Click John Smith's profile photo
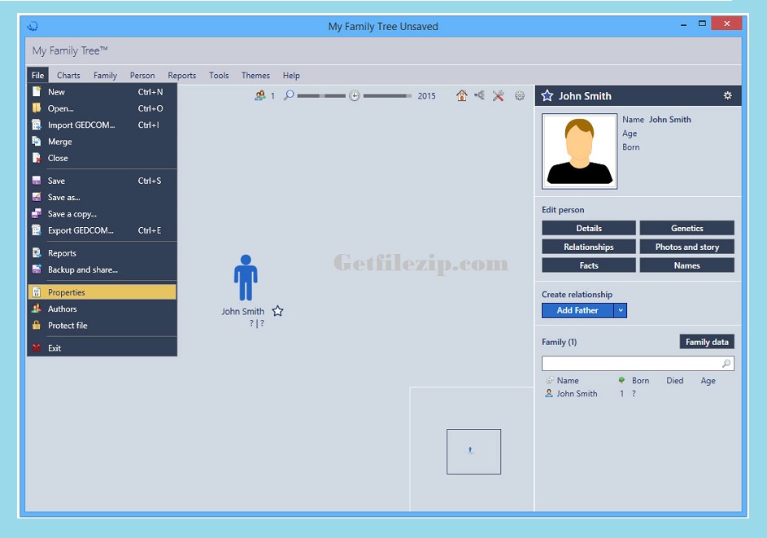767x538 pixels. pos(580,151)
